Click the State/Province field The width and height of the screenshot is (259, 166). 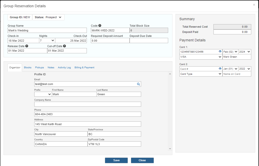pyautogui.click(x=114, y=134)
